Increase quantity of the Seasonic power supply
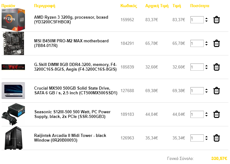This screenshot has height=164, width=230. click(206, 113)
